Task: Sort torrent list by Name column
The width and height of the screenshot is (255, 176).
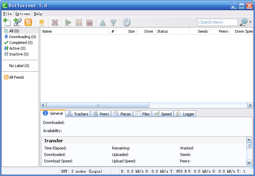Action: [x=74, y=31]
